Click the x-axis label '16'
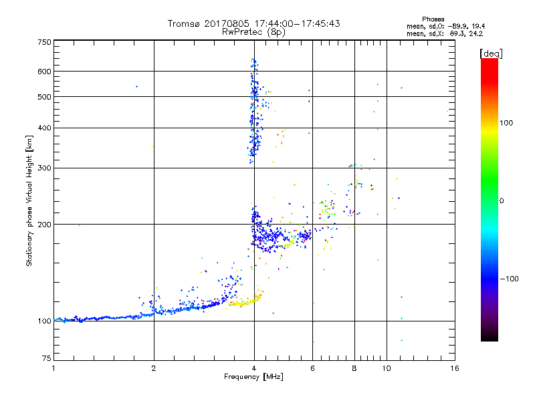The width and height of the screenshot is (535, 401). click(x=455, y=368)
